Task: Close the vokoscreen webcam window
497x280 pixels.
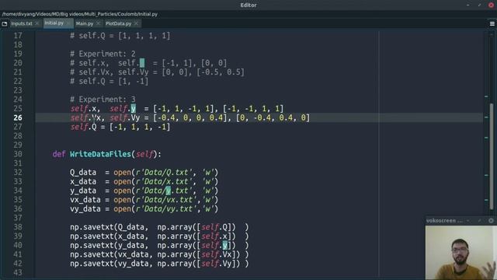Action: [491, 220]
